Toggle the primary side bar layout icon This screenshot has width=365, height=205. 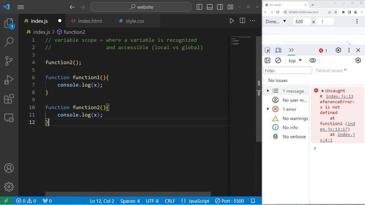[200, 7]
